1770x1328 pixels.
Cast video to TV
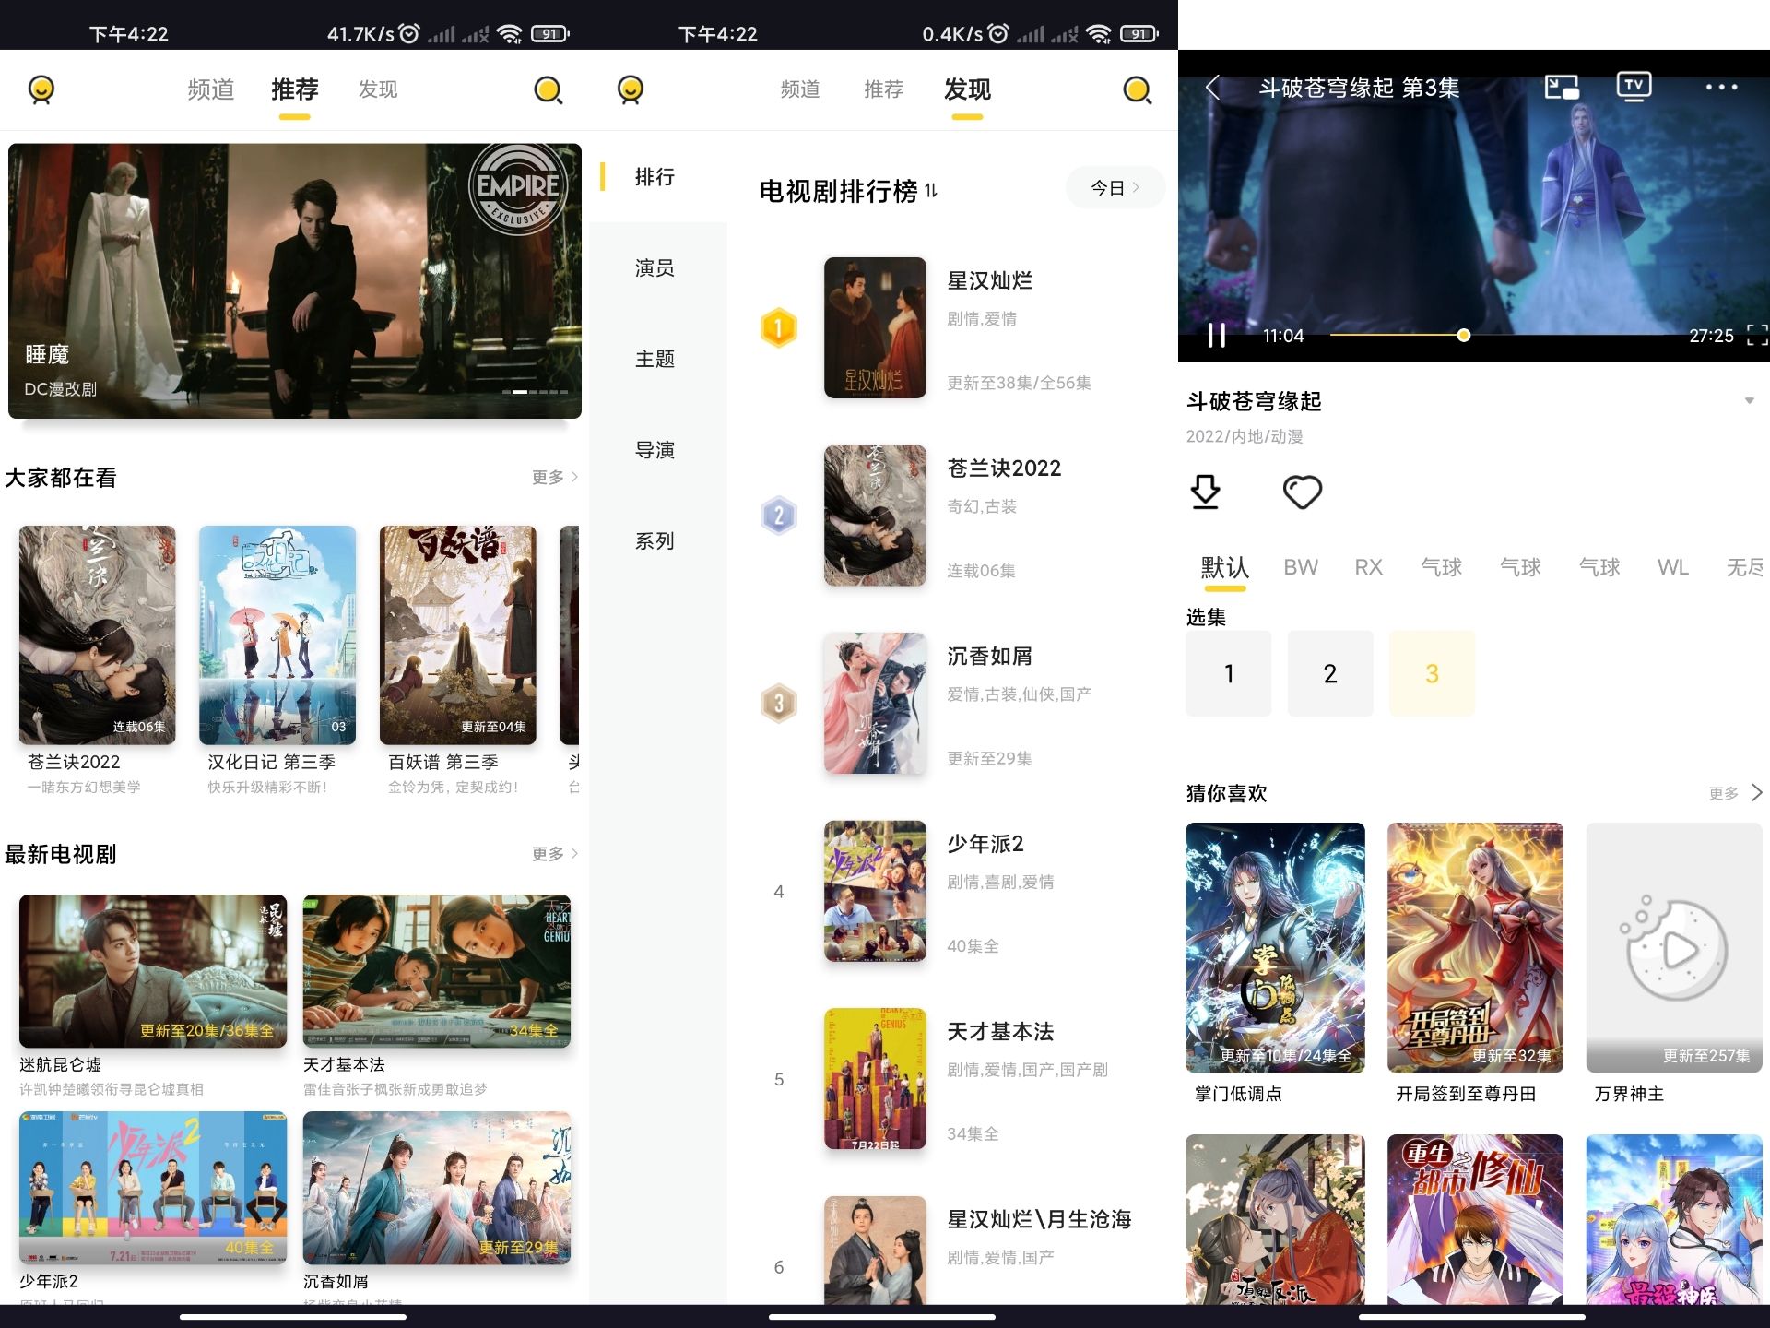[1634, 86]
